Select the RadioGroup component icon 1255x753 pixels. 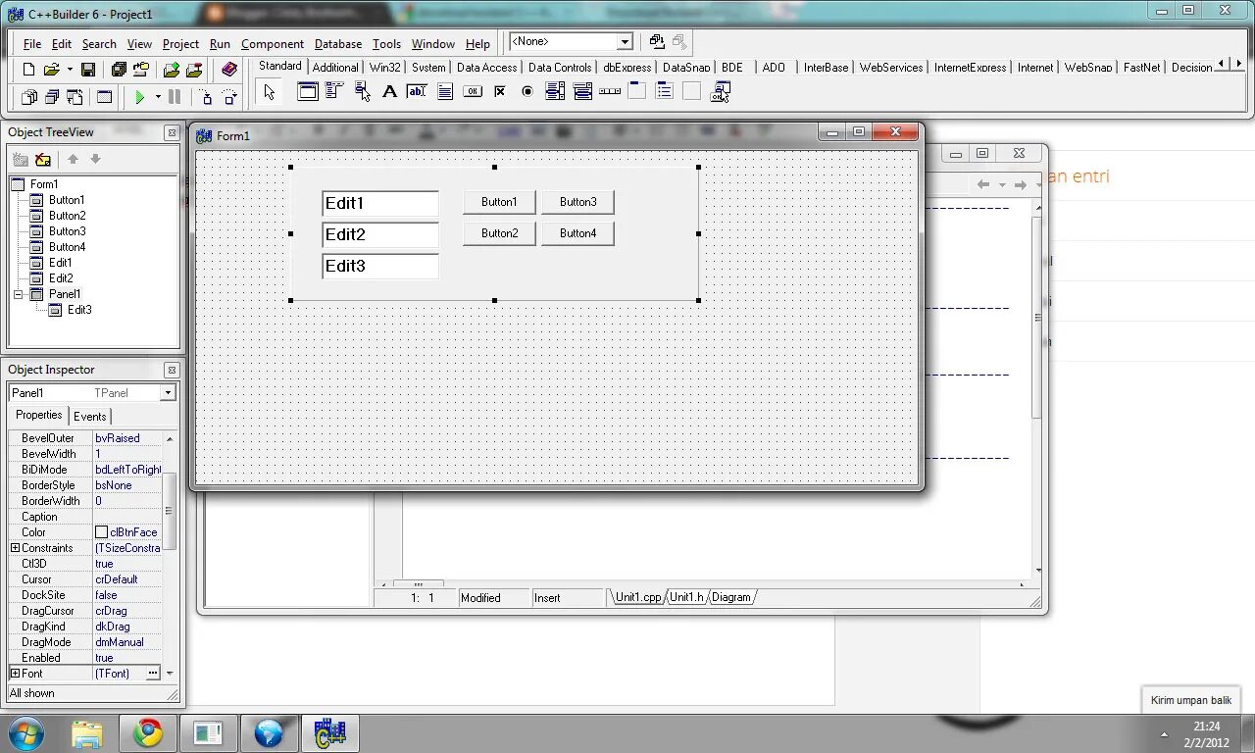pos(664,91)
